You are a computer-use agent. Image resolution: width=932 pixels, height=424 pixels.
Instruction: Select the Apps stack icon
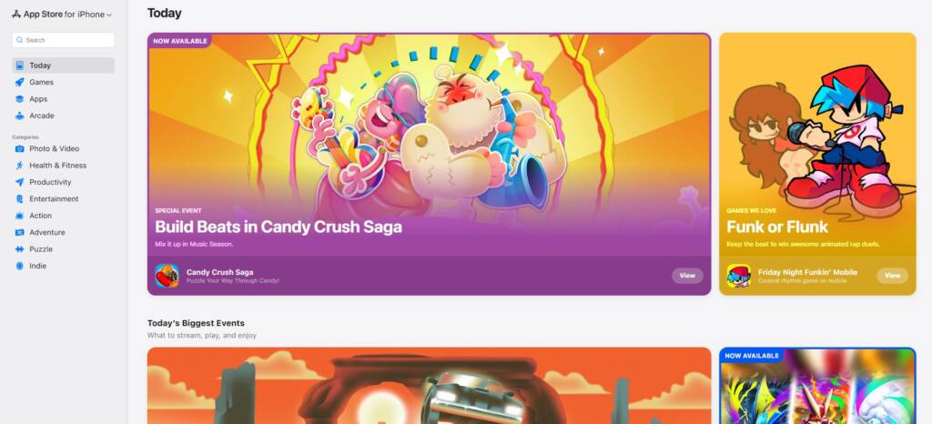[20, 99]
